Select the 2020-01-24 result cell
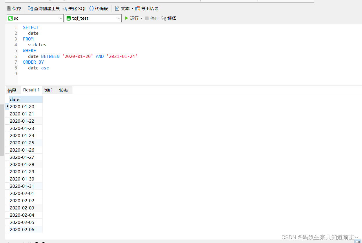This screenshot has height=243, width=362. [x=26, y=135]
